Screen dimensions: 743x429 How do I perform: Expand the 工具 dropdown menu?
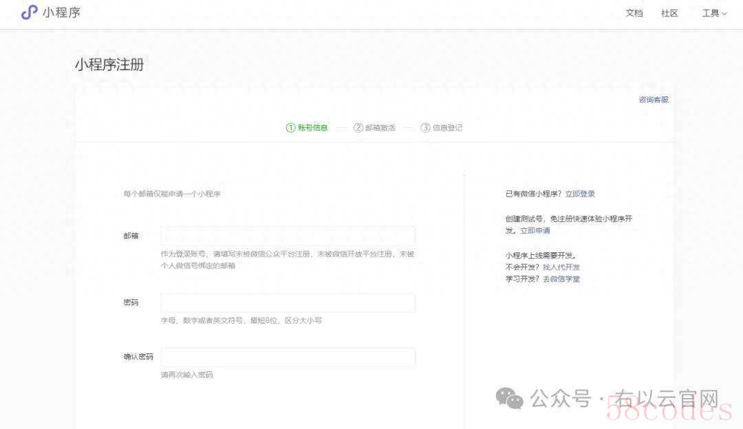(x=713, y=13)
